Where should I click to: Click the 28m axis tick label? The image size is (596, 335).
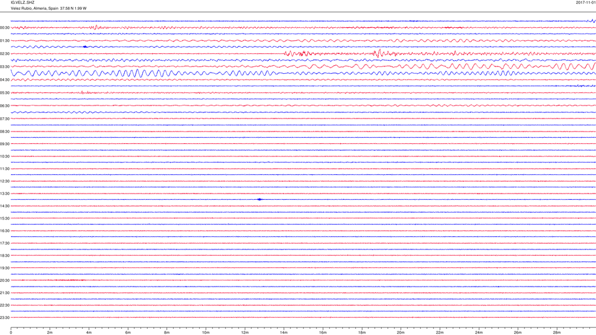[556, 333]
